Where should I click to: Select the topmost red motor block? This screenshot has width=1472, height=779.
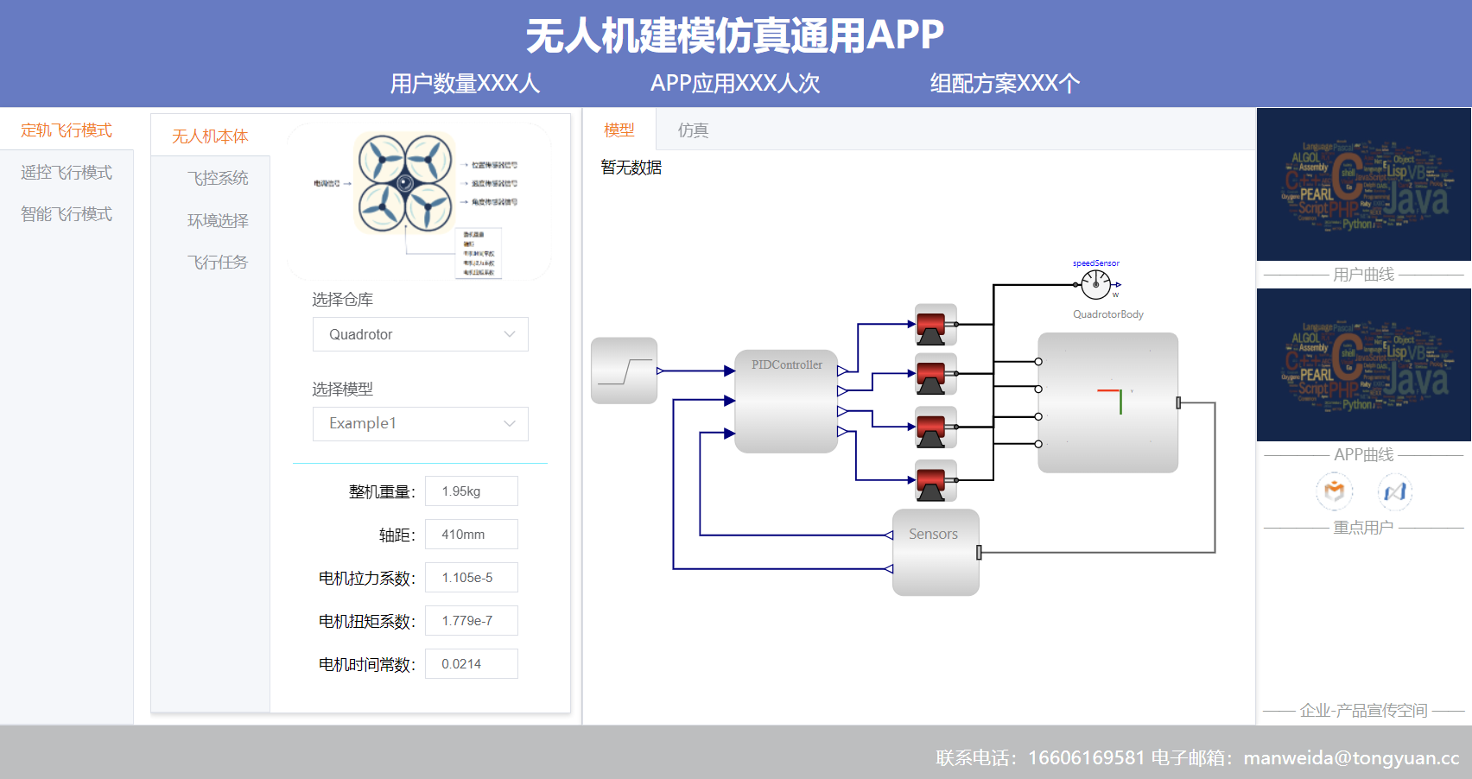[x=936, y=325]
